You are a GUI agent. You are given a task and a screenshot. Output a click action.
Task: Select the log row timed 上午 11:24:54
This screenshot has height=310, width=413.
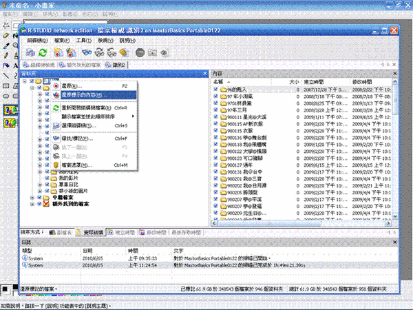(x=209, y=265)
